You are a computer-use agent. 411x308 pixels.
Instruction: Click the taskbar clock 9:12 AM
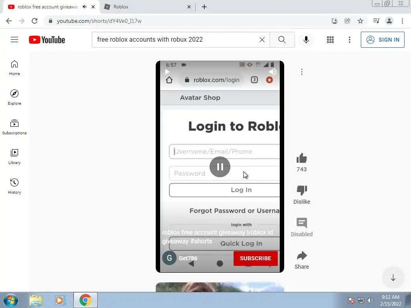coord(391,297)
